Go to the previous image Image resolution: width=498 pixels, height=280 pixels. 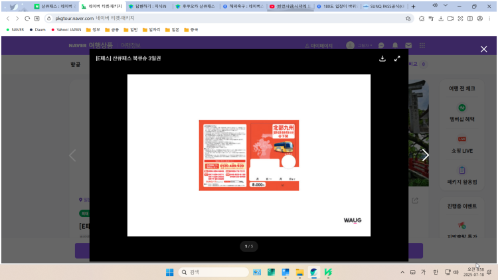(72, 155)
